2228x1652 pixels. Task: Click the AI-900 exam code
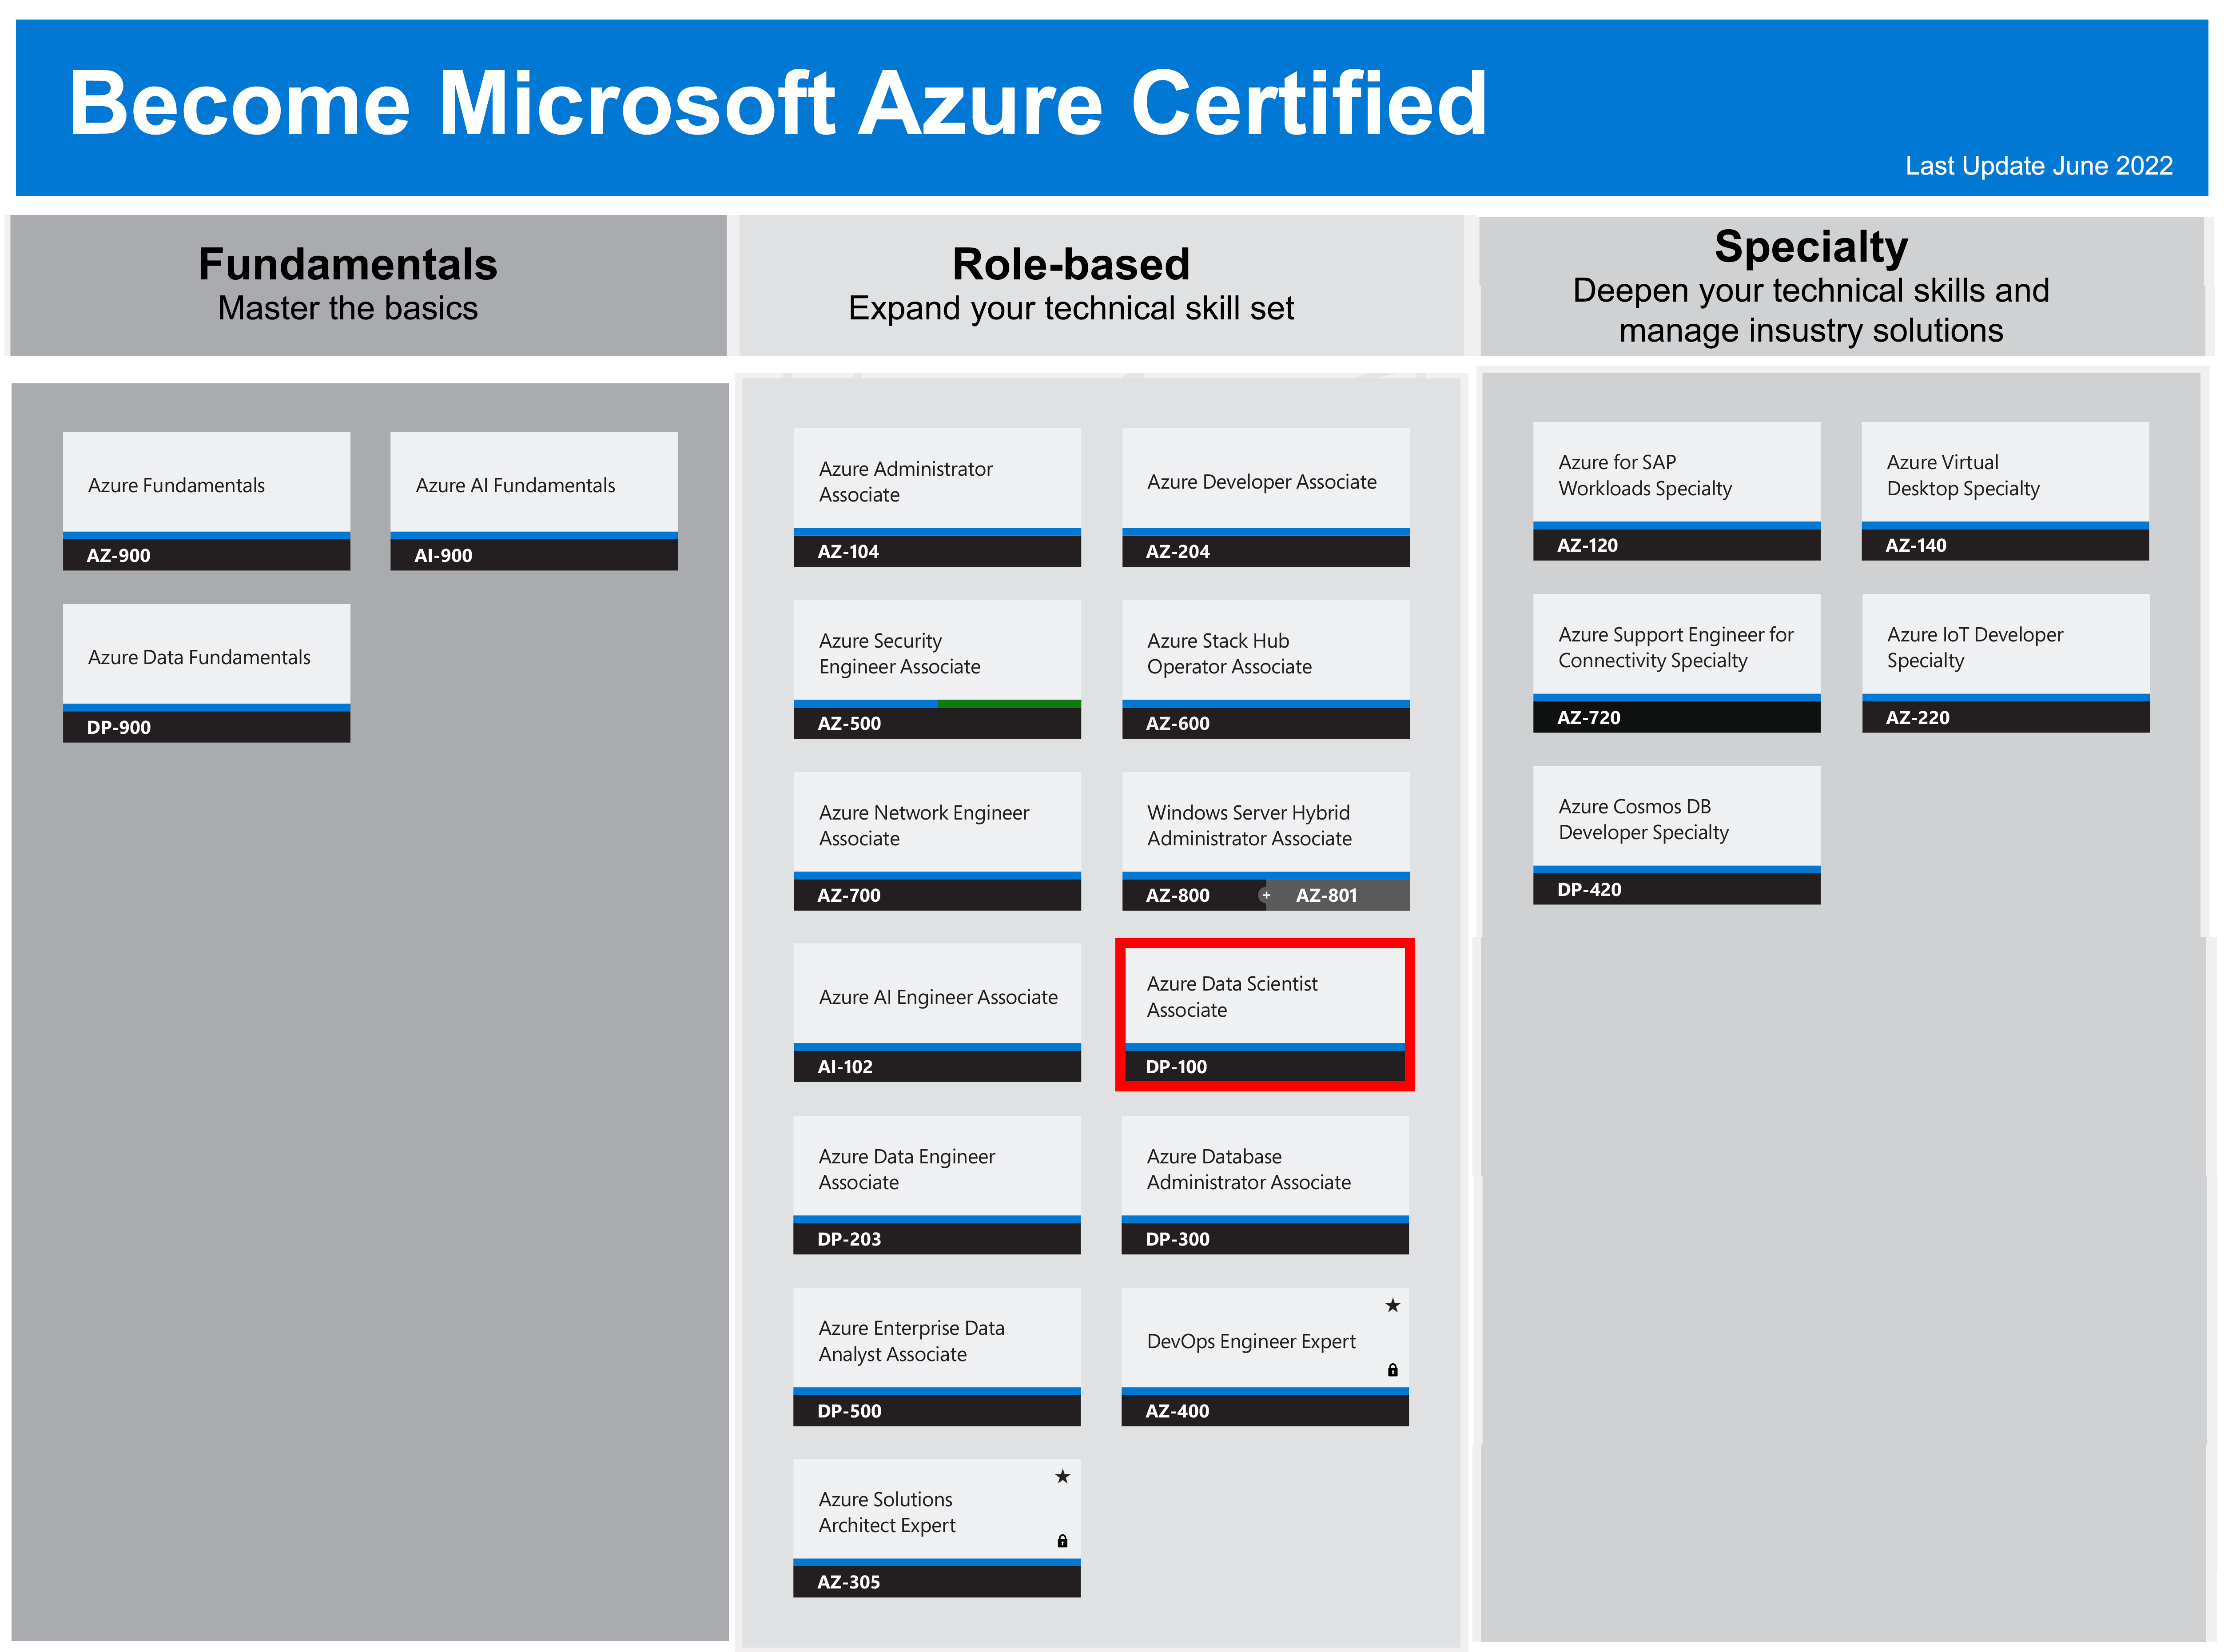tap(444, 556)
